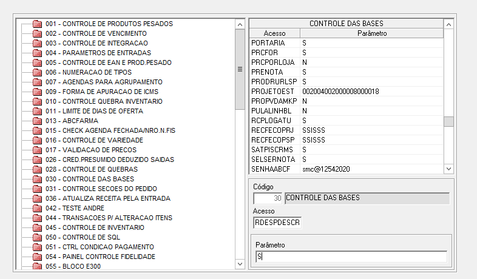The height and width of the screenshot is (279, 477).
Task: Click folder icon of 010 - CONTROLE QUEBRA INVENTARIO
Action: click(37, 101)
